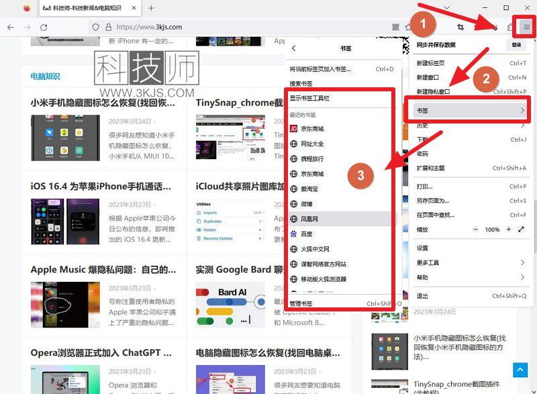Open the 携程旅行 bookmark
Screen dimensions: 537x394
tap(340, 159)
